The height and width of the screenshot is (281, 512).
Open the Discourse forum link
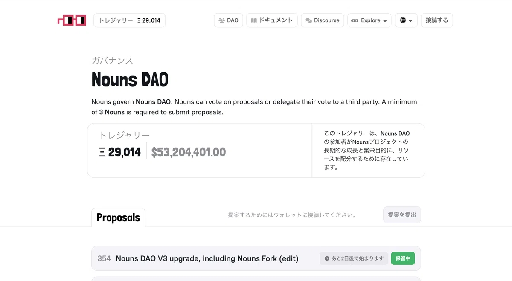click(322, 20)
